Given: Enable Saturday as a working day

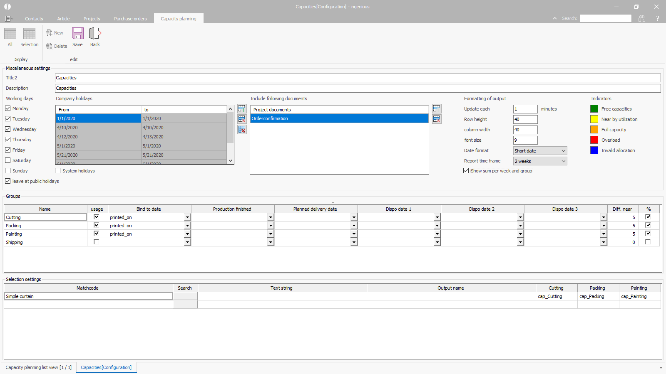Looking at the screenshot, I should (x=8, y=160).
